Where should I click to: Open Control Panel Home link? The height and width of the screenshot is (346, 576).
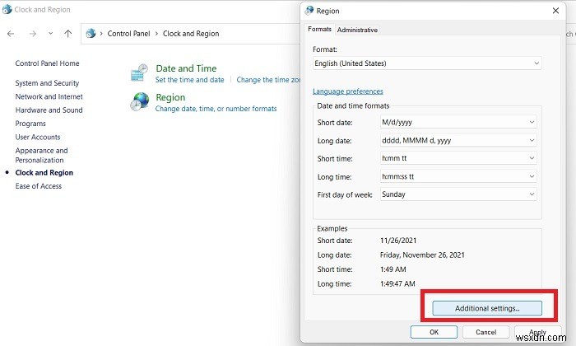tap(47, 63)
